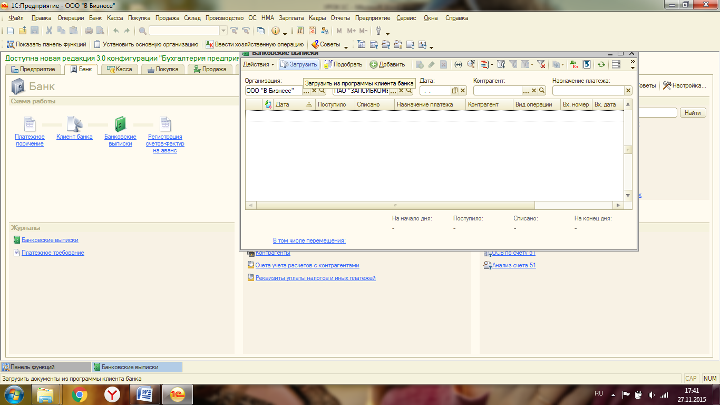720x405 pixels.
Task: Click the refresh icon in Банковские выписки toolbar
Action: [x=601, y=64]
